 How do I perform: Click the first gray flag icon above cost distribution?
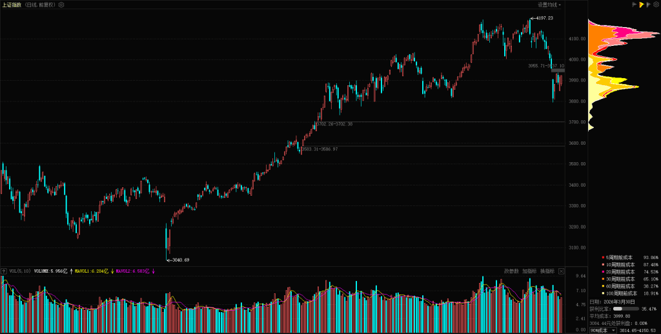[633, 5]
